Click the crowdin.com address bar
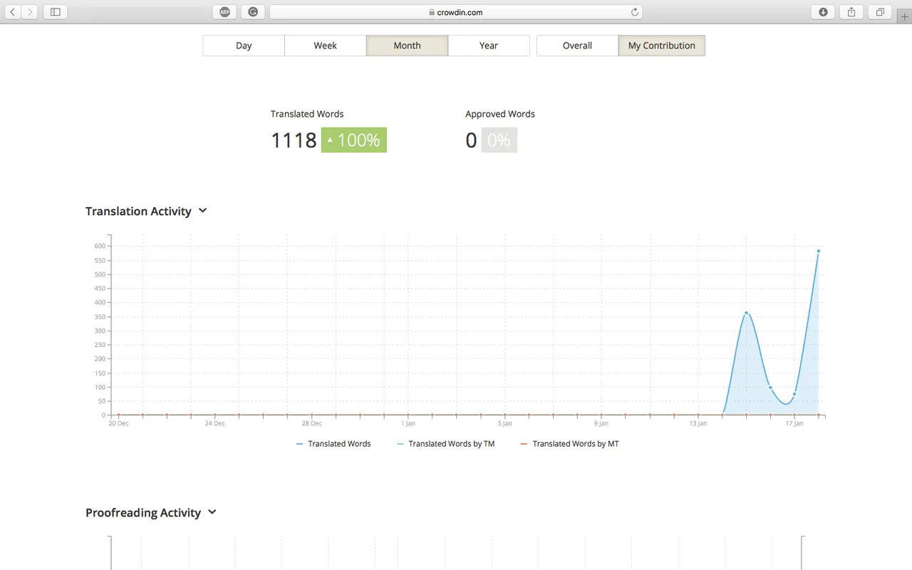This screenshot has width=912, height=570. pos(456,12)
